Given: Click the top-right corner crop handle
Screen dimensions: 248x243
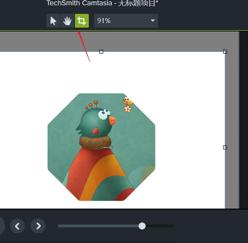Looking at the screenshot, I should click(x=225, y=52).
